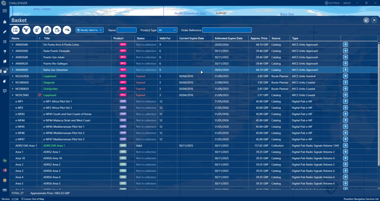The height and width of the screenshot is (201, 380).
Task: Click the basket icon showing 27 items
Action: [x=5, y=71]
